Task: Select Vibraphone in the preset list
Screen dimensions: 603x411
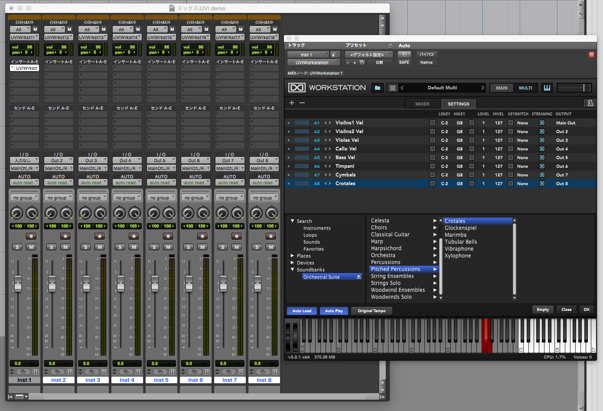Action: click(459, 249)
